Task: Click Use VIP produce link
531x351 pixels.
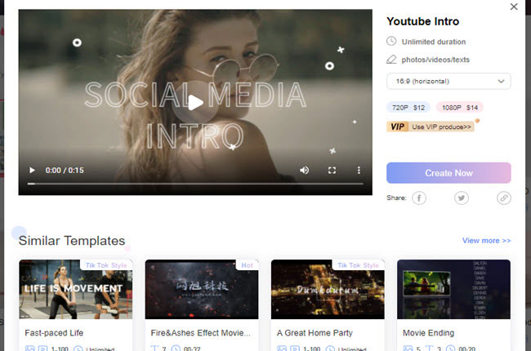Action: pyautogui.click(x=441, y=127)
